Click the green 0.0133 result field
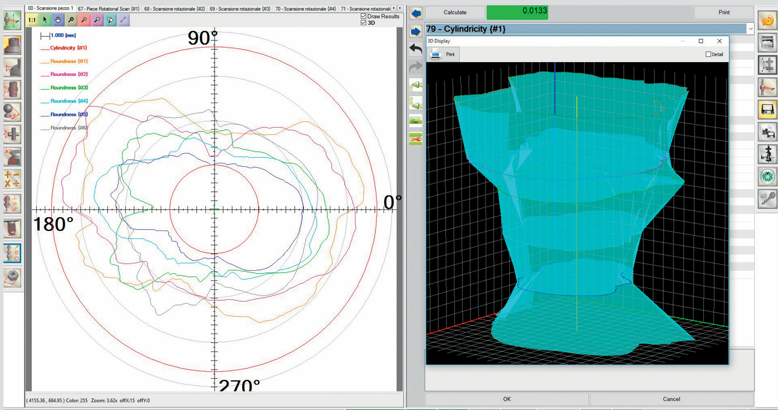The image size is (778, 410). 517,12
